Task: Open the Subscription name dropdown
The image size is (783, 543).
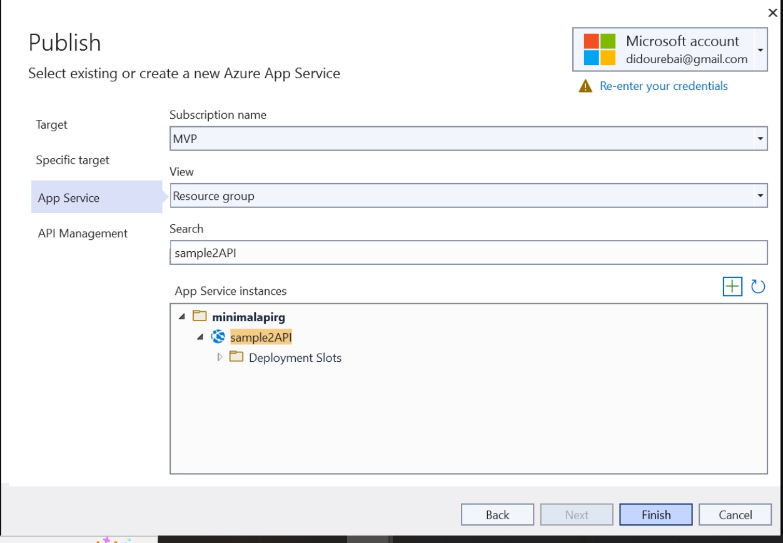Action: 760,139
